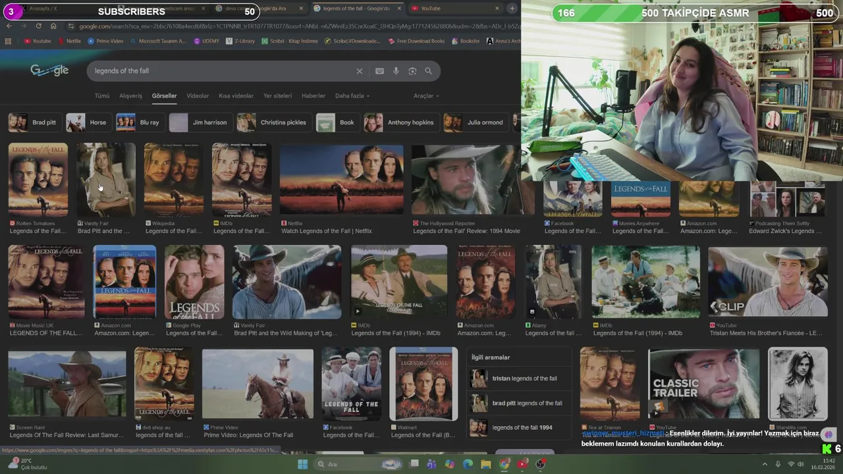Click the Google logo

tap(49, 70)
